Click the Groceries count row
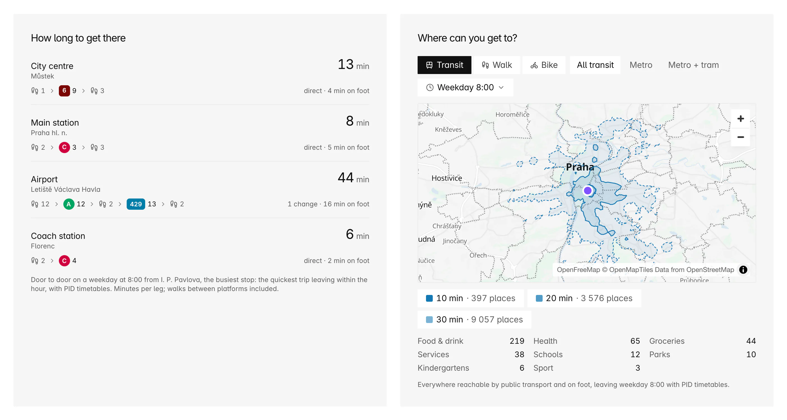This screenshot has width=787, height=420. (702, 341)
